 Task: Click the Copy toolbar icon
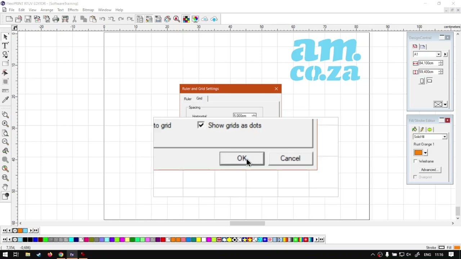point(84,19)
